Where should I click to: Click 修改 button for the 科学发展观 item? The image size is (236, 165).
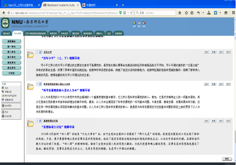[x=206, y=84]
